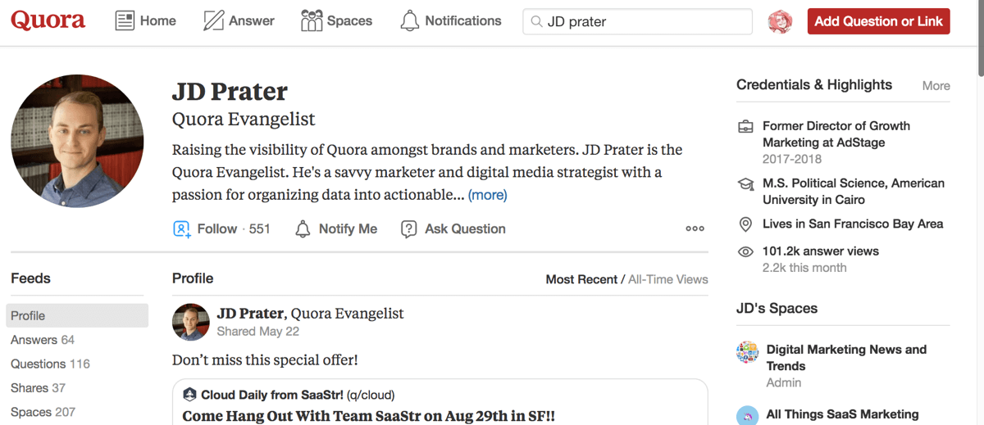Toggle Follow for JD Prater
Image resolution: width=984 pixels, height=425 pixels.
pos(207,229)
